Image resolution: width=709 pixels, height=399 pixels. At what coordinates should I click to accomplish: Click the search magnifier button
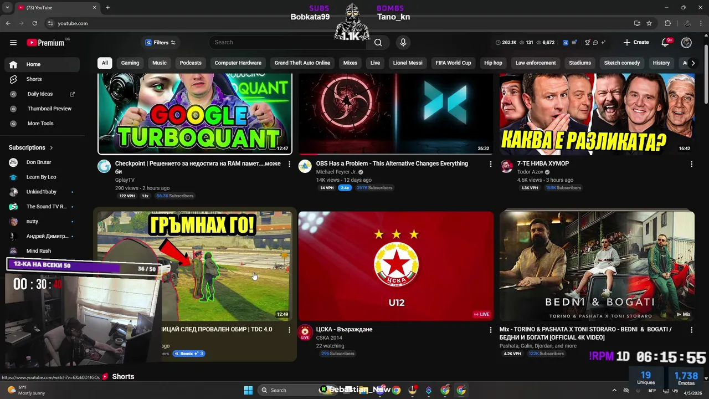(378, 43)
